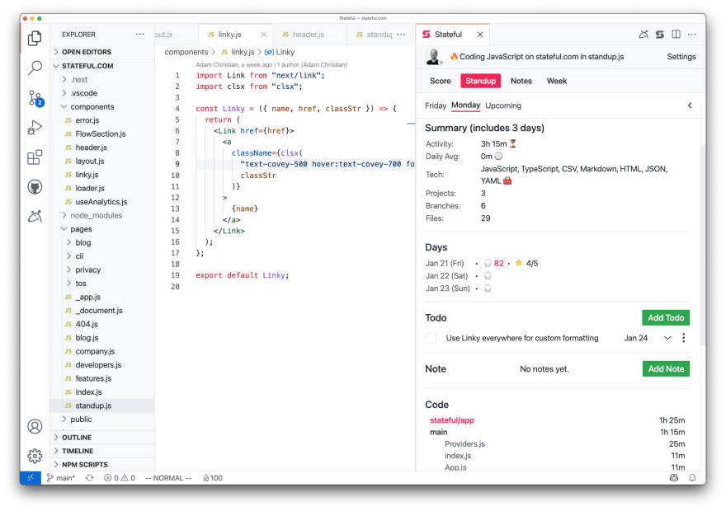Expand the OUTLINE section
The width and height of the screenshot is (726, 511).
[102, 438]
